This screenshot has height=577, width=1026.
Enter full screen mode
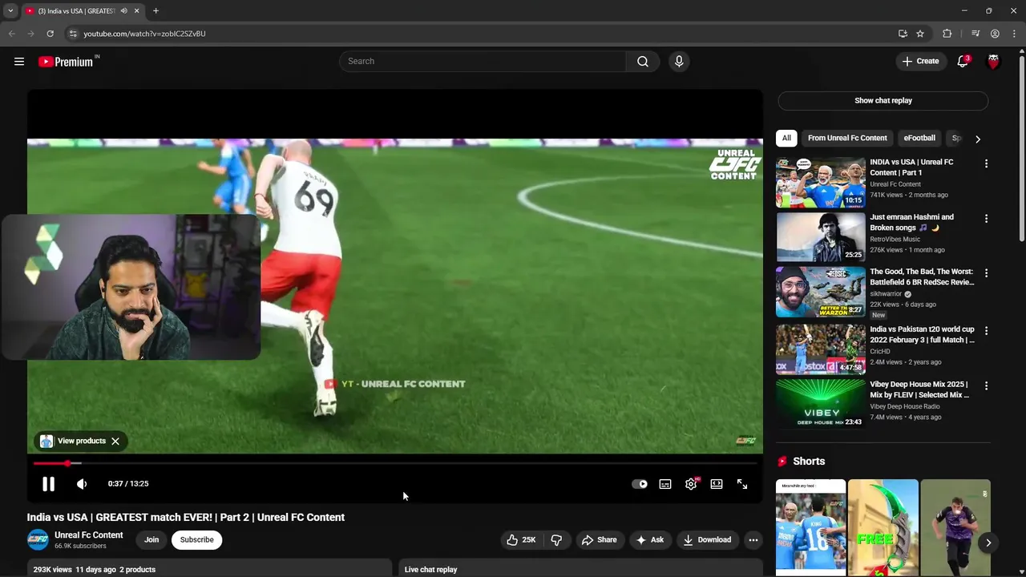coord(742,484)
